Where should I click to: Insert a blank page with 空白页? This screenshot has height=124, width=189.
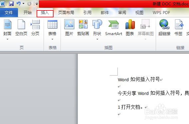tap(21, 28)
